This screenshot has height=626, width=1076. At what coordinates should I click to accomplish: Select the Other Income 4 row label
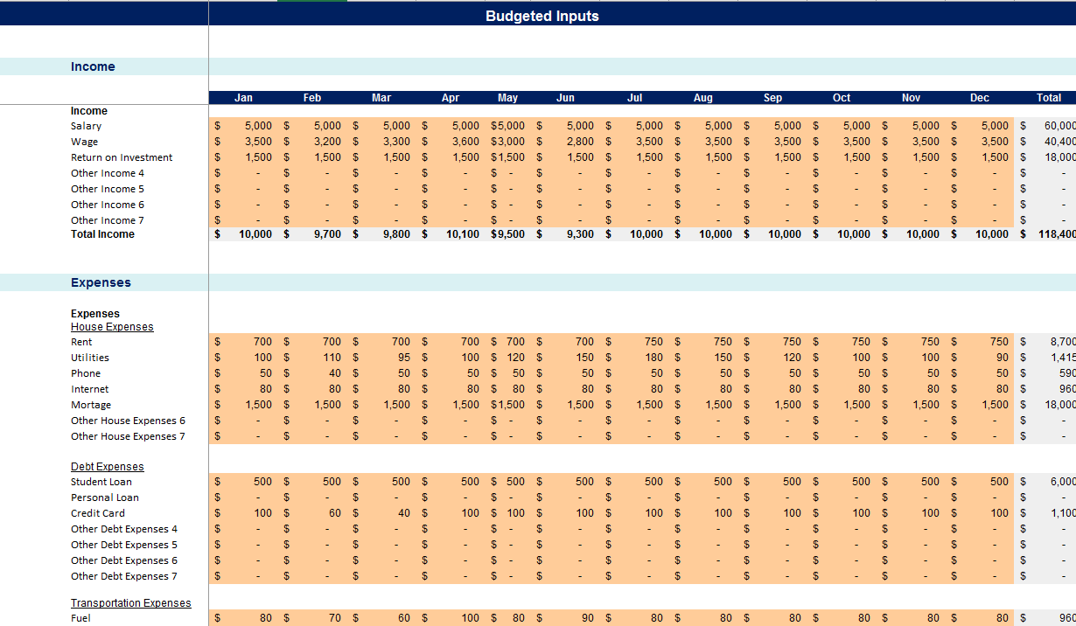(x=107, y=173)
